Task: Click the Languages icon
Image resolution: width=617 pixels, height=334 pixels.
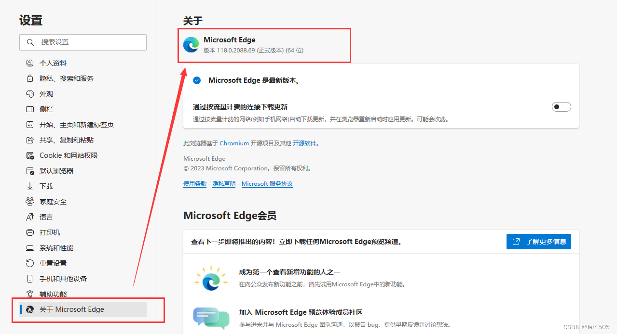Action: coord(30,217)
